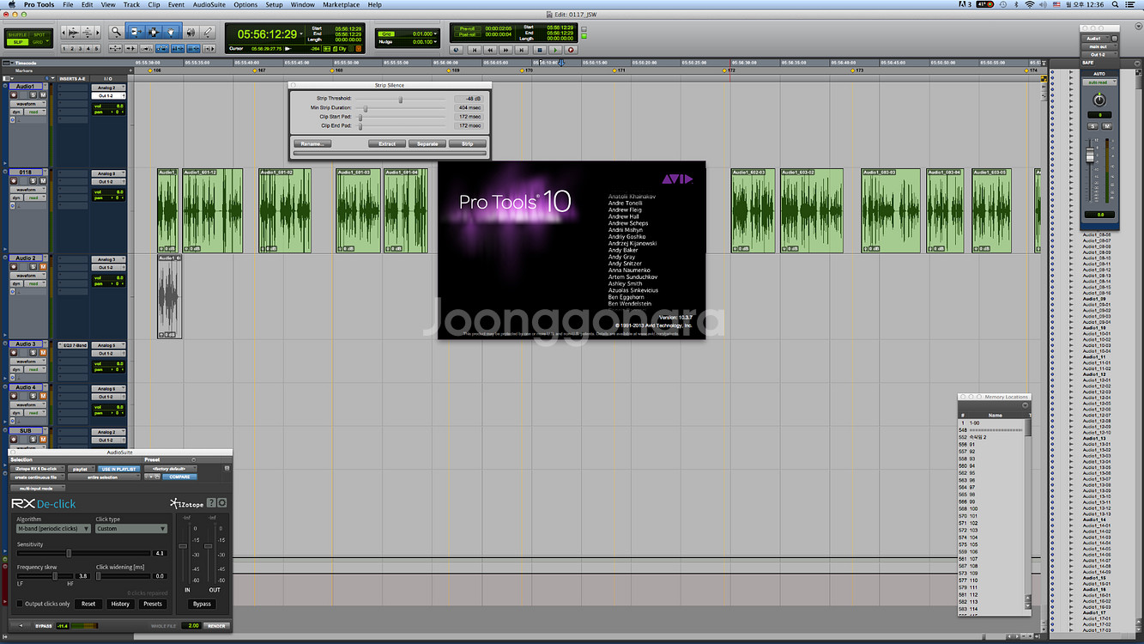Unmute the Audio 2 track
1144x644 pixels.
pos(43,266)
